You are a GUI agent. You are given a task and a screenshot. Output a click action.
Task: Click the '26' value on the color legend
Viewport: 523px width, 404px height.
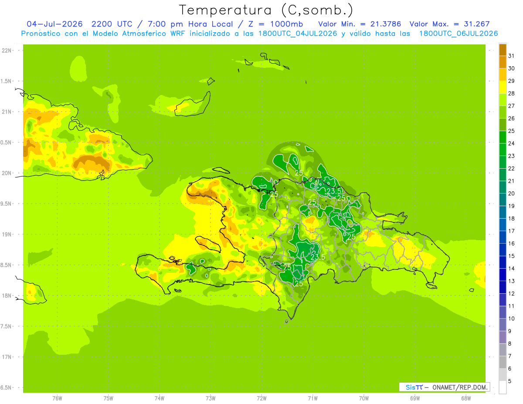[512, 118]
